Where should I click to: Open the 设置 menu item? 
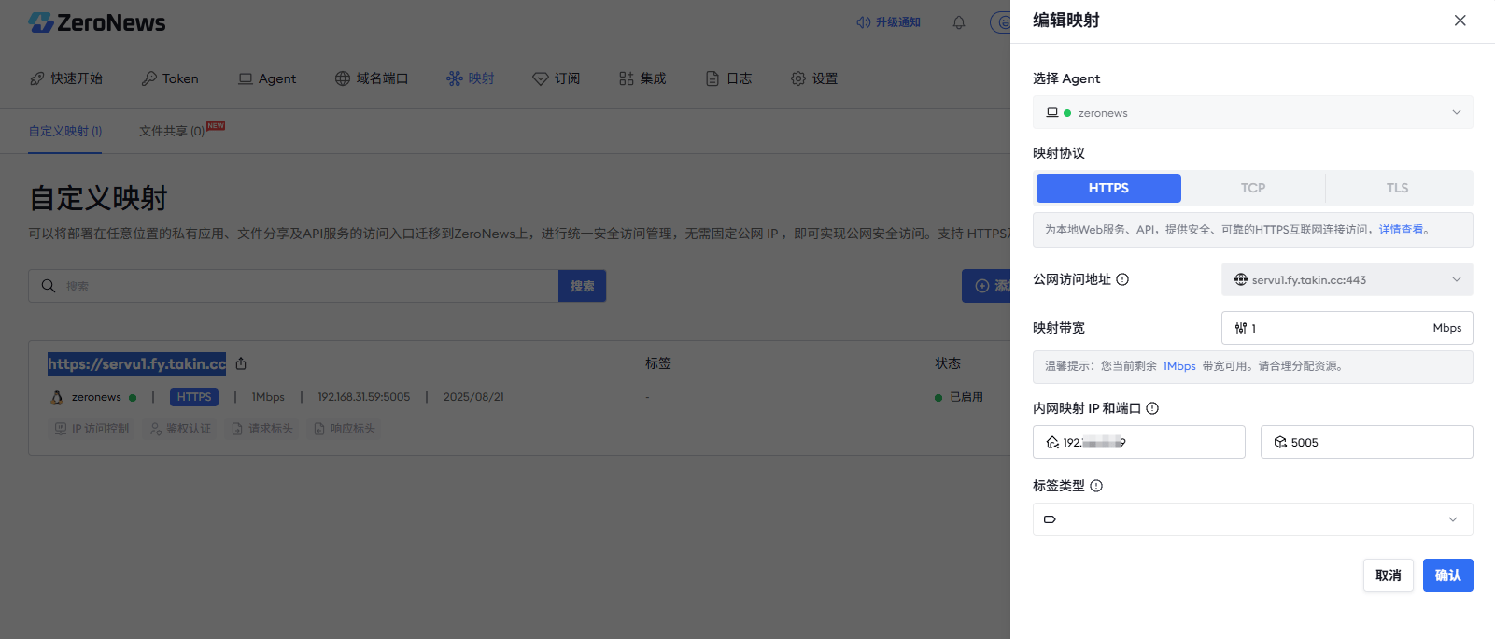point(814,78)
